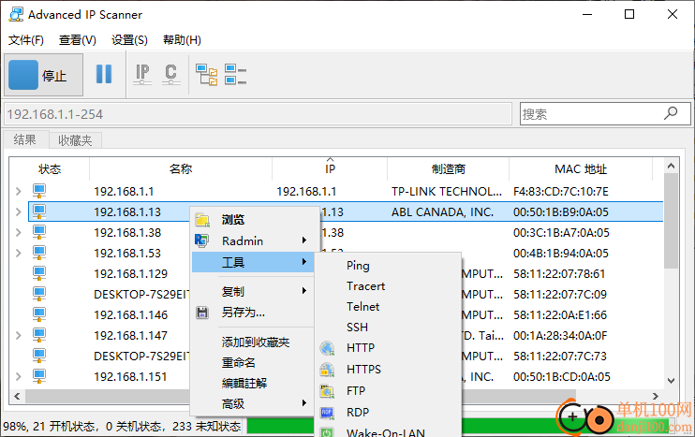
Task: Click the floppy disk icon beside 另存为
Action: pos(202,313)
